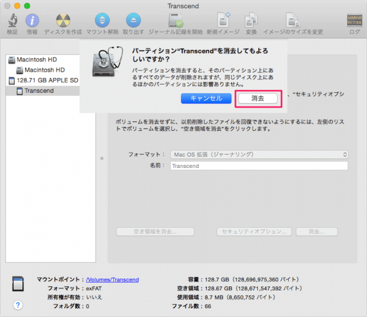Screen dimensions: 367x317
Task: Open the /Volumes/Transcend mount point link
Action: pyautogui.click(x=112, y=280)
